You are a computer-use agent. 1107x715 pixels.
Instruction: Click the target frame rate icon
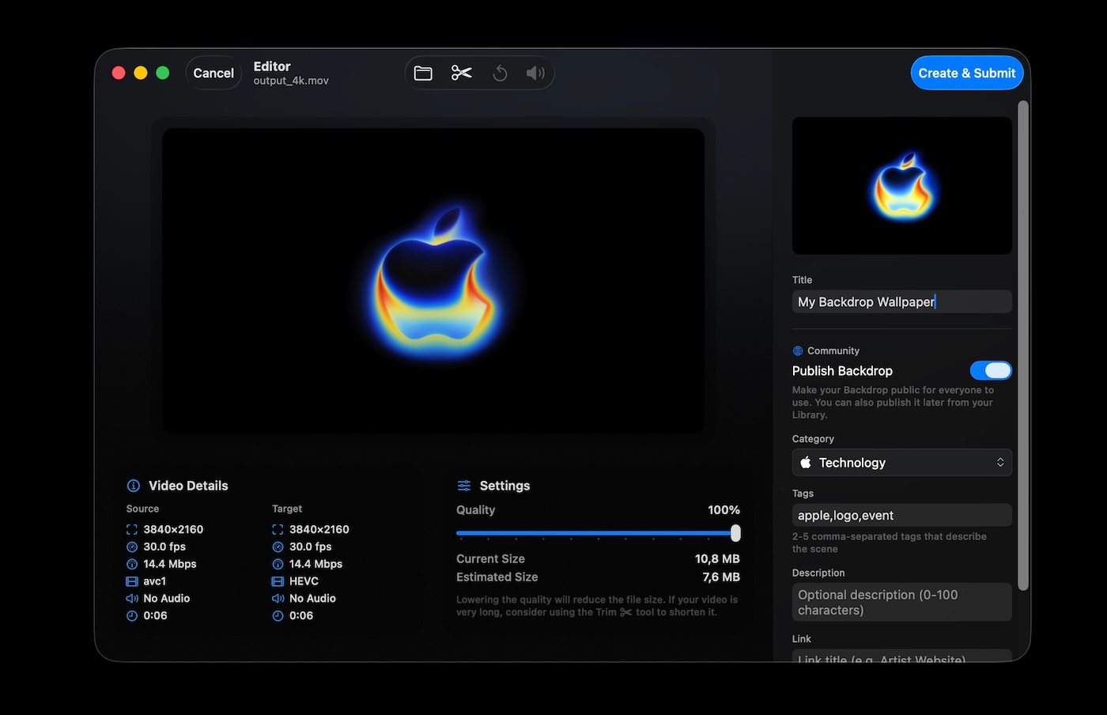tap(278, 547)
